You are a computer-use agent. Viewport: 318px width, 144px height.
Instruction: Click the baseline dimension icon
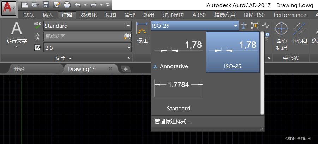pos(244,26)
